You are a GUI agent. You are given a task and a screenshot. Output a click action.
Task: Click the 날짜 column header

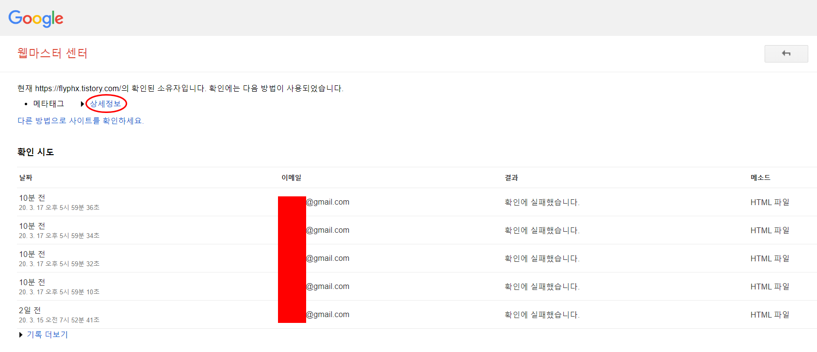click(x=26, y=178)
